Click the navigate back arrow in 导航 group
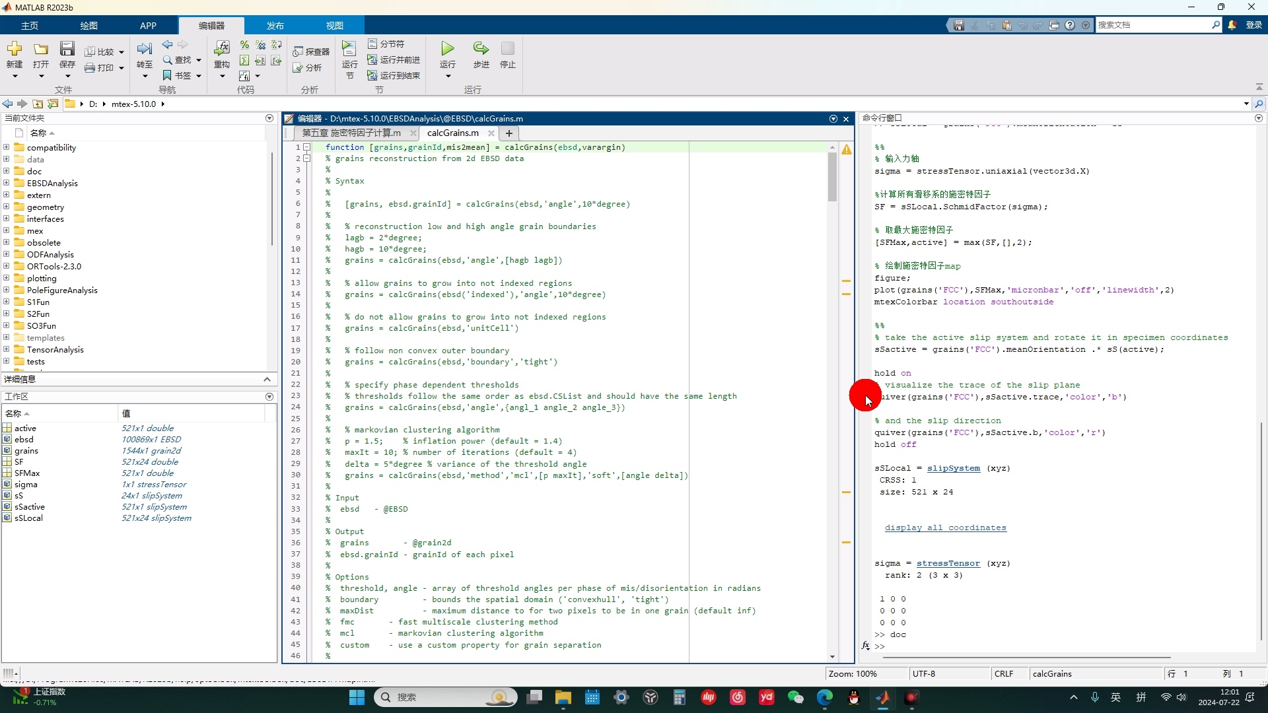The height and width of the screenshot is (713, 1268). pyautogui.click(x=167, y=44)
